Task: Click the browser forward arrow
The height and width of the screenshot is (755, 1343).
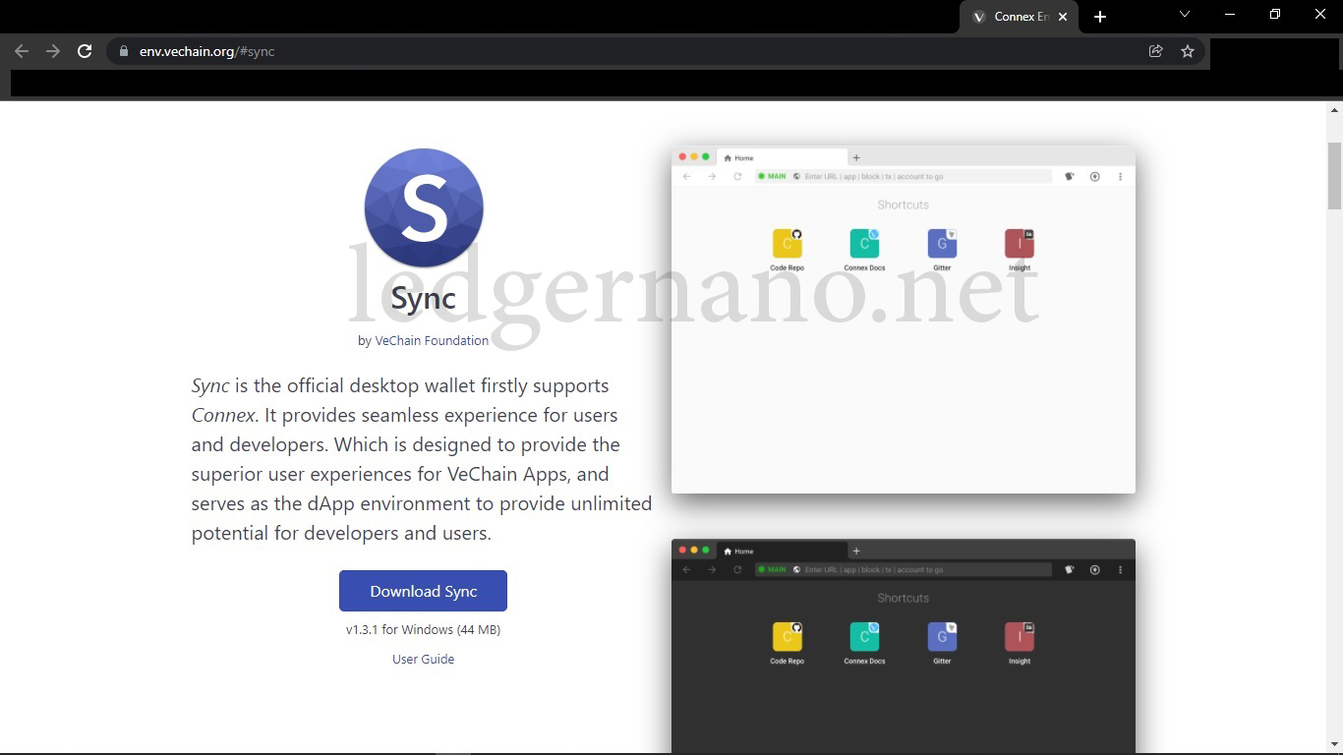Action: (53, 51)
